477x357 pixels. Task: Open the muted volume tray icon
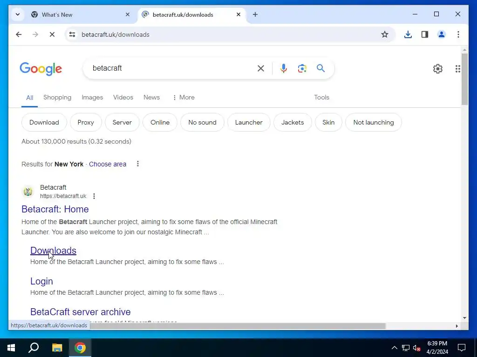(x=417, y=348)
